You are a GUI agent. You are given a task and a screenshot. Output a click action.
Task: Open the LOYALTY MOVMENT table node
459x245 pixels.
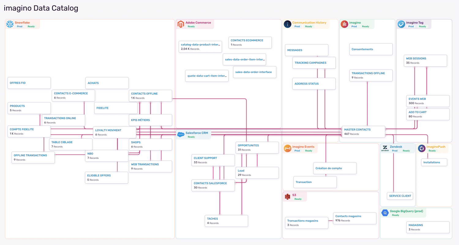pos(114,132)
